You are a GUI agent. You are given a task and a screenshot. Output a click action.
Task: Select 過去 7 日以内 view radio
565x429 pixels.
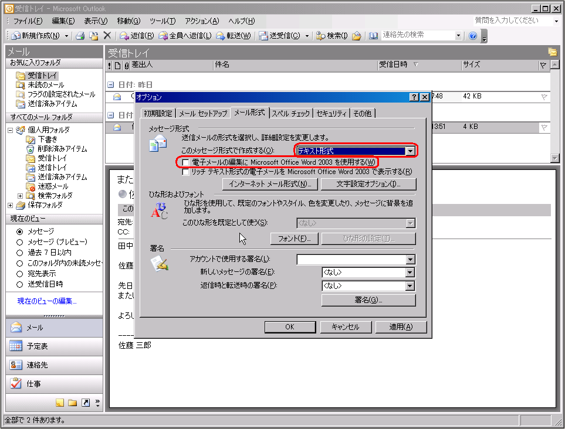pos(19,253)
